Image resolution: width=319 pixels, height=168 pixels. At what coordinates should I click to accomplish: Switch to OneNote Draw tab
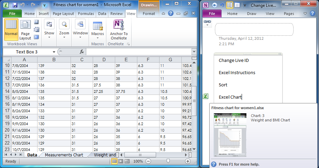pyautogui.click(x=252, y=14)
